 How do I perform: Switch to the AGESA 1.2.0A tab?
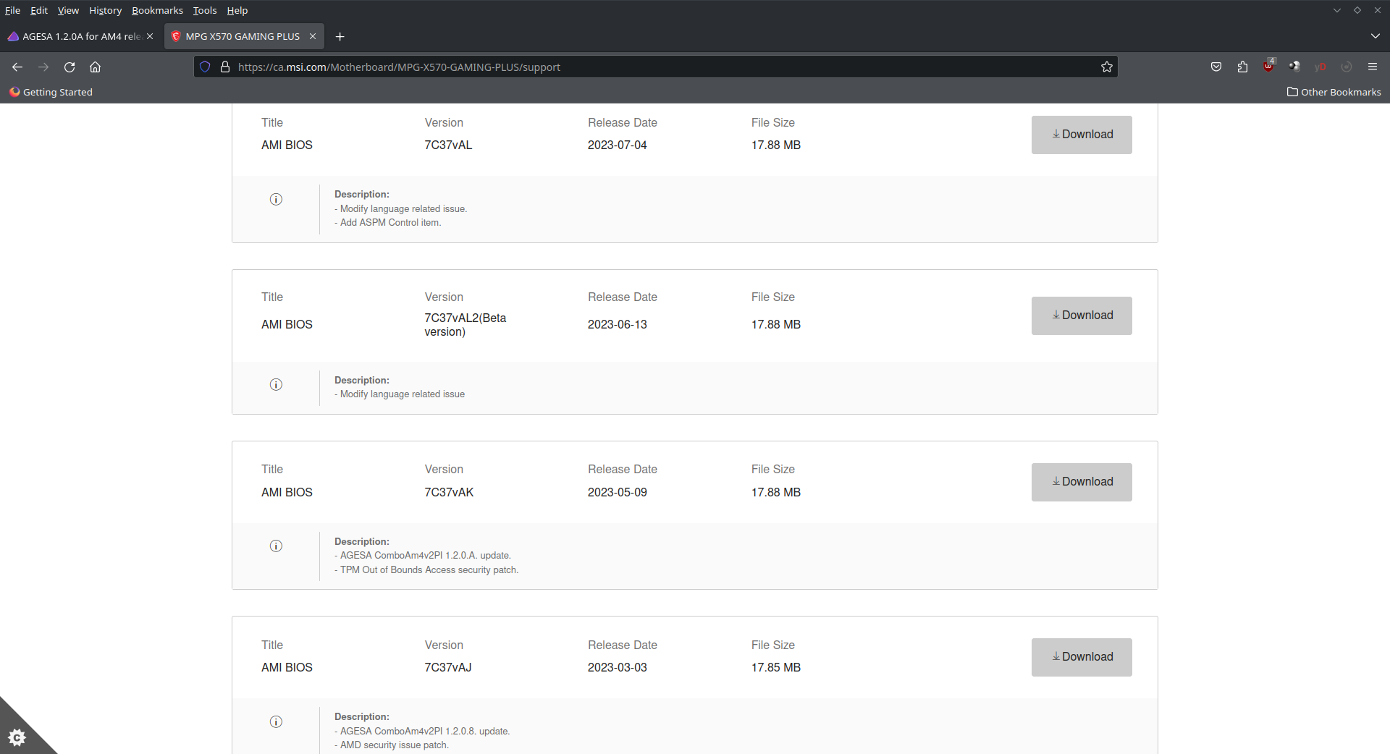pyautogui.click(x=80, y=36)
